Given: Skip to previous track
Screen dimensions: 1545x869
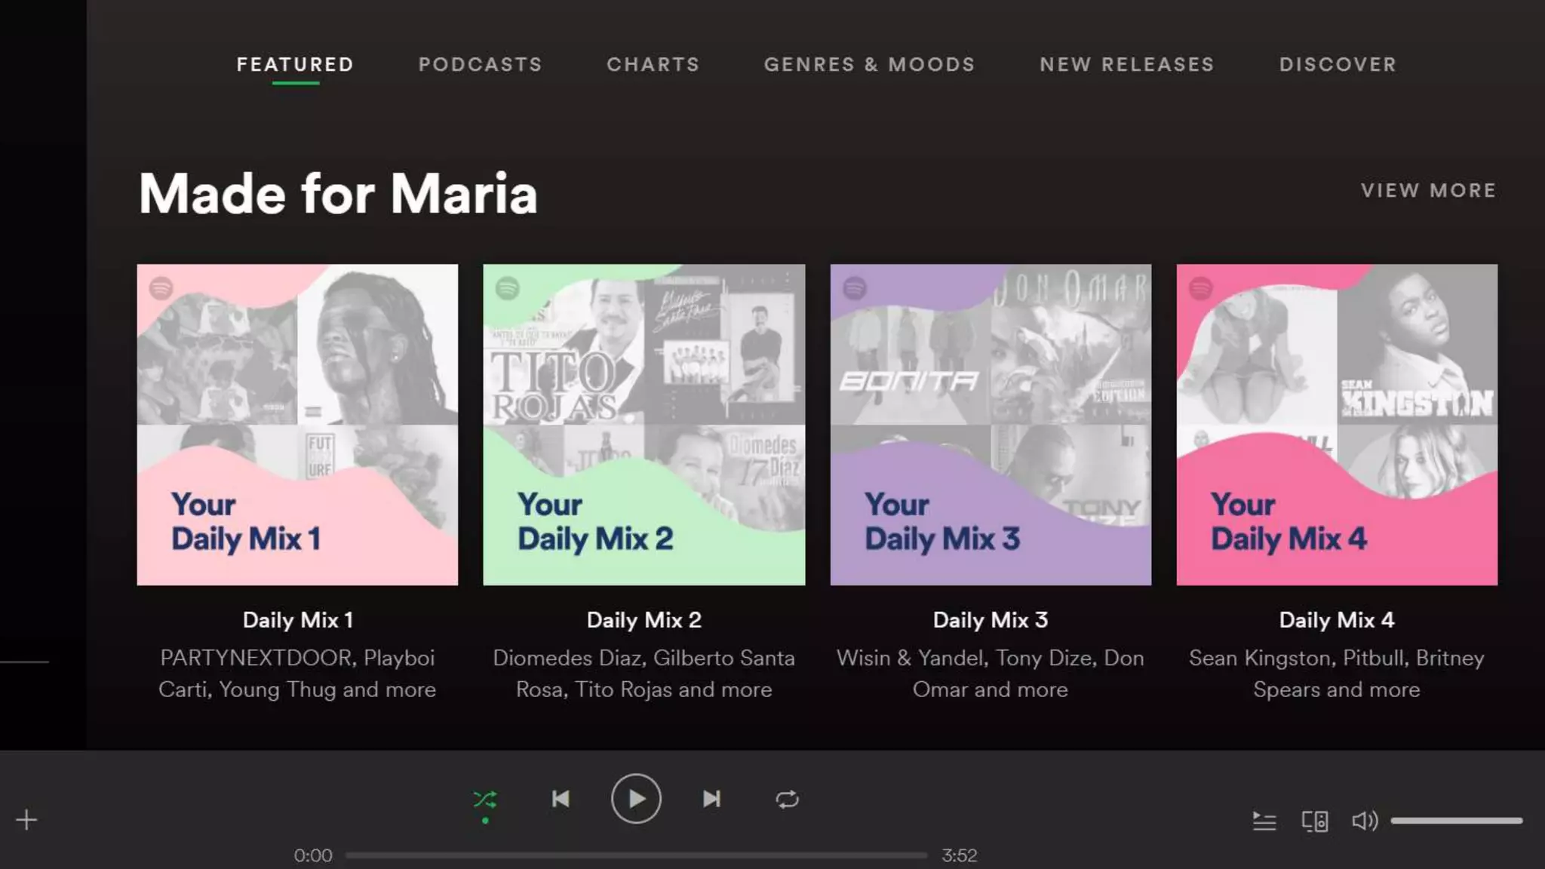Looking at the screenshot, I should [x=561, y=799].
